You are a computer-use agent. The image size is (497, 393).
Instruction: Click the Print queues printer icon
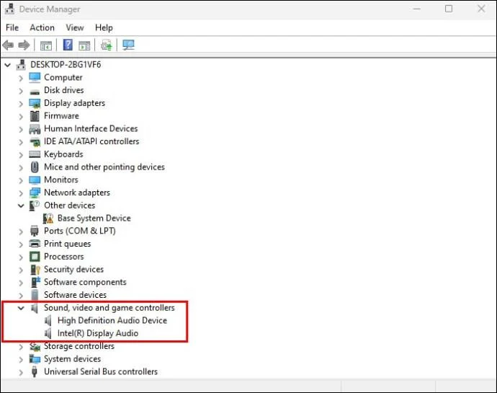pyautogui.click(x=35, y=244)
